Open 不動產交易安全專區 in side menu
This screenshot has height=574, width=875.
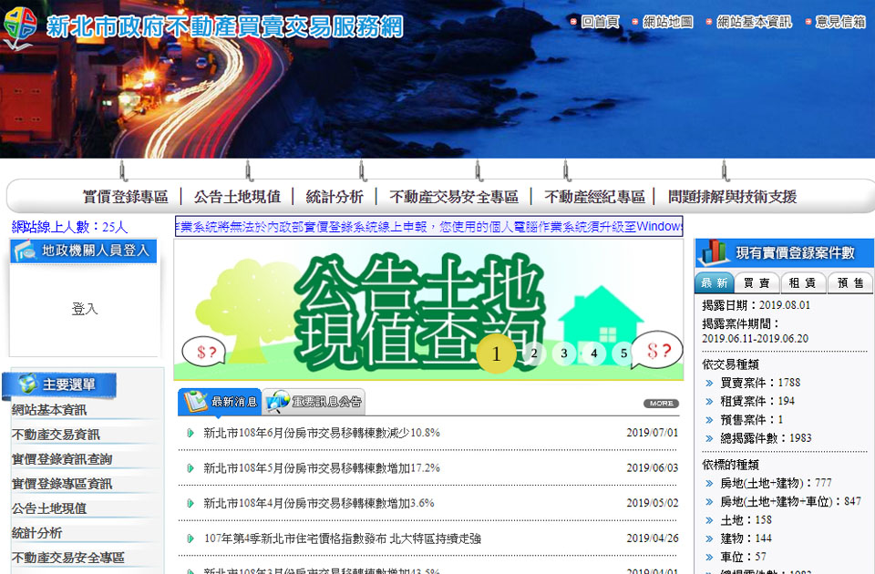pyautogui.click(x=68, y=558)
